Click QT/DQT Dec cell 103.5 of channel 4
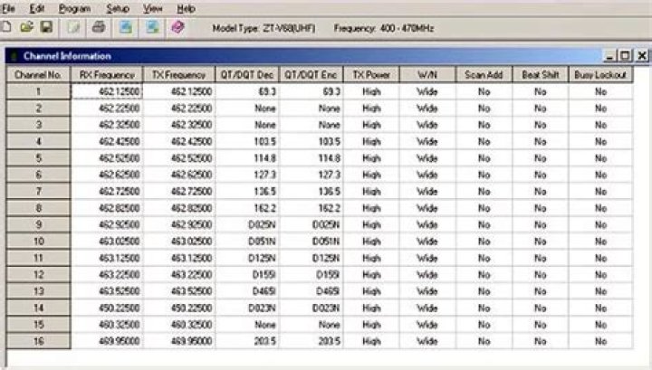 tap(247, 141)
